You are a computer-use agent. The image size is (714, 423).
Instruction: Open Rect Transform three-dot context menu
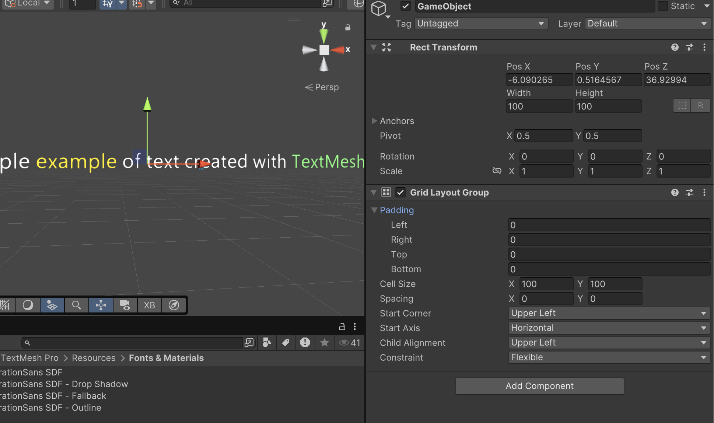pos(704,47)
